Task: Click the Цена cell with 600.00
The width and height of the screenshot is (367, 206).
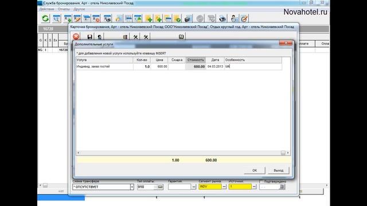Action: click(159, 66)
